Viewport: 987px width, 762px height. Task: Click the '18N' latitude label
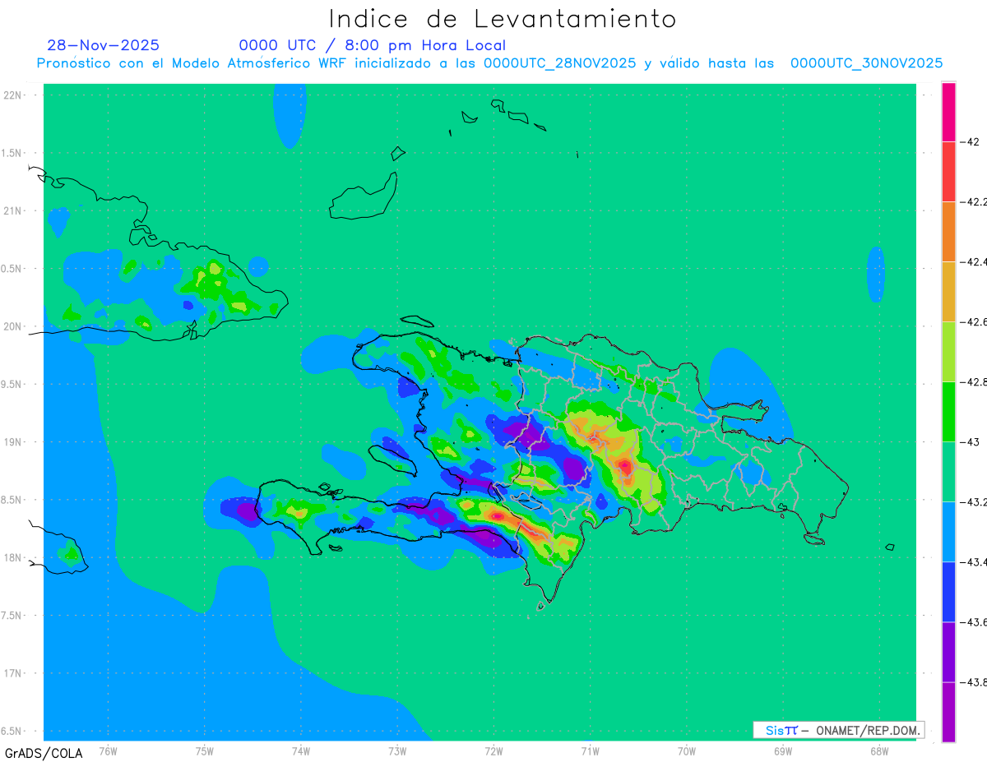(14, 558)
